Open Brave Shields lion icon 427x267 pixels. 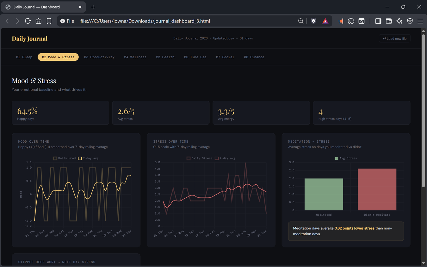313,21
